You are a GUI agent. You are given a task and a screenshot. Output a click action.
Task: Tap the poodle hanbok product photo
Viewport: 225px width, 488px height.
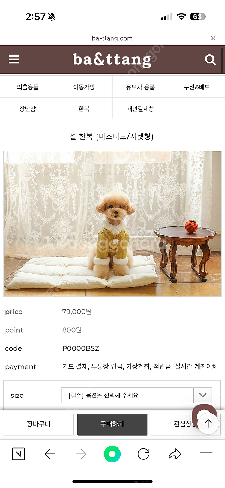pos(112,224)
